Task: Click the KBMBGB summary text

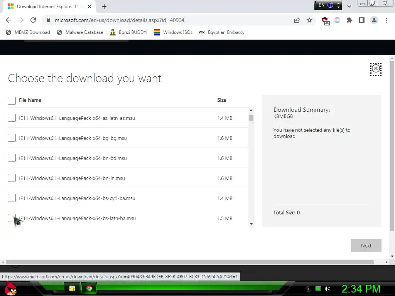Action: tap(283, 116)
